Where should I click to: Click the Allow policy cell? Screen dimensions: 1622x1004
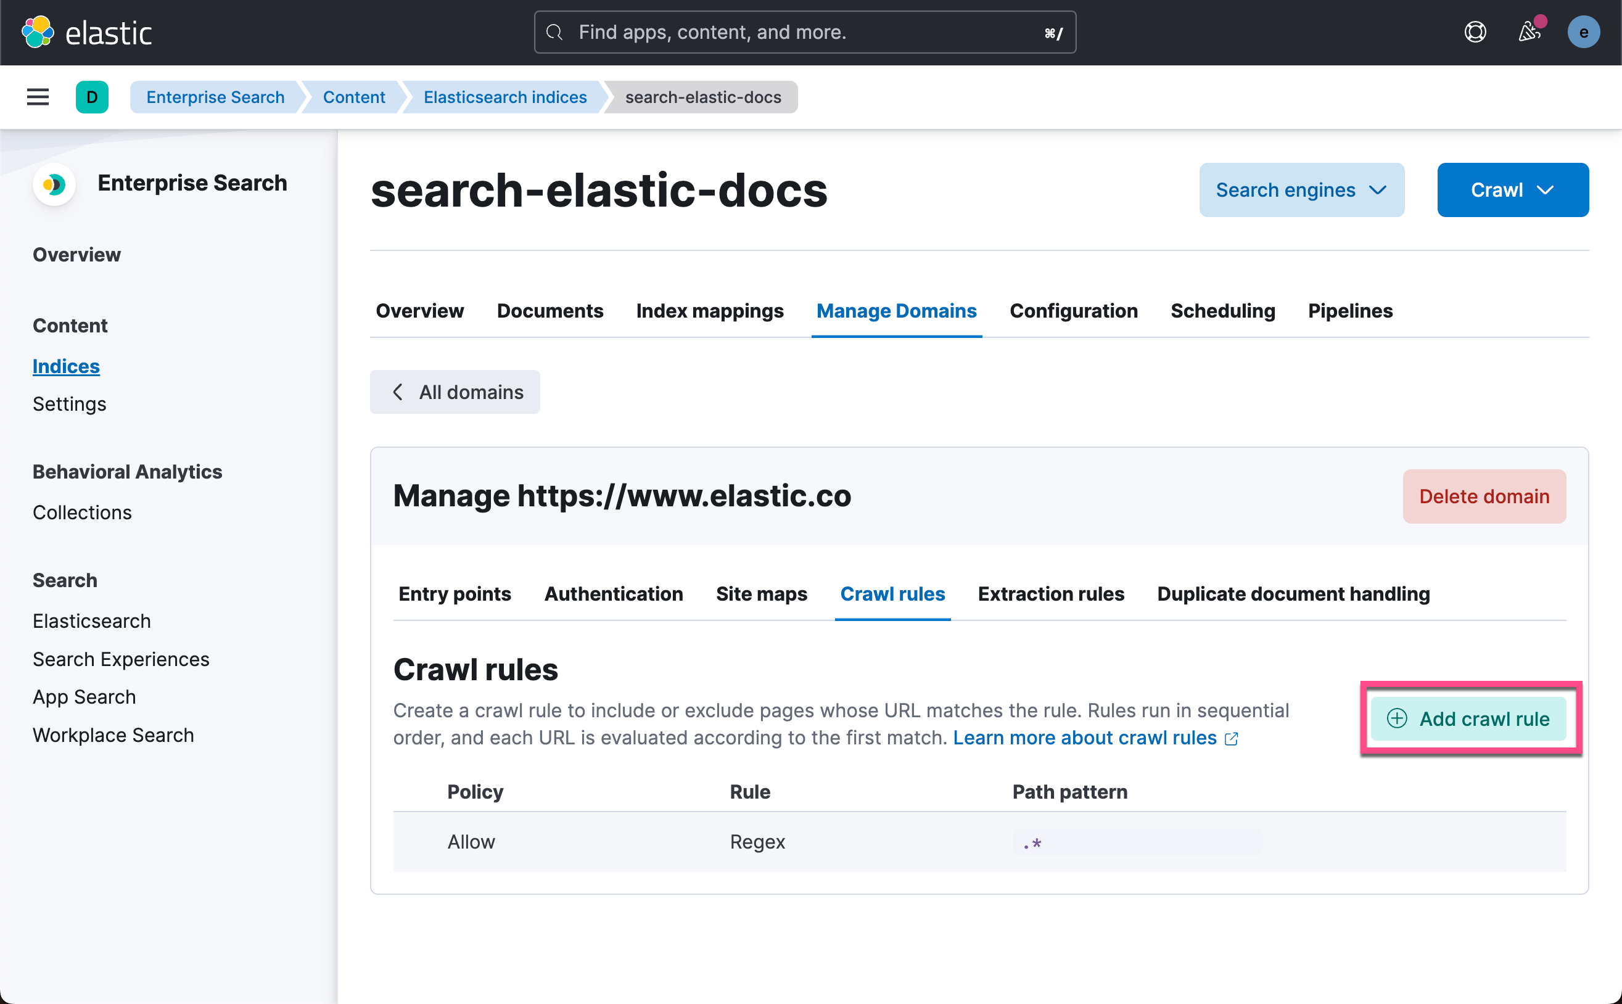tap(471, 841)
